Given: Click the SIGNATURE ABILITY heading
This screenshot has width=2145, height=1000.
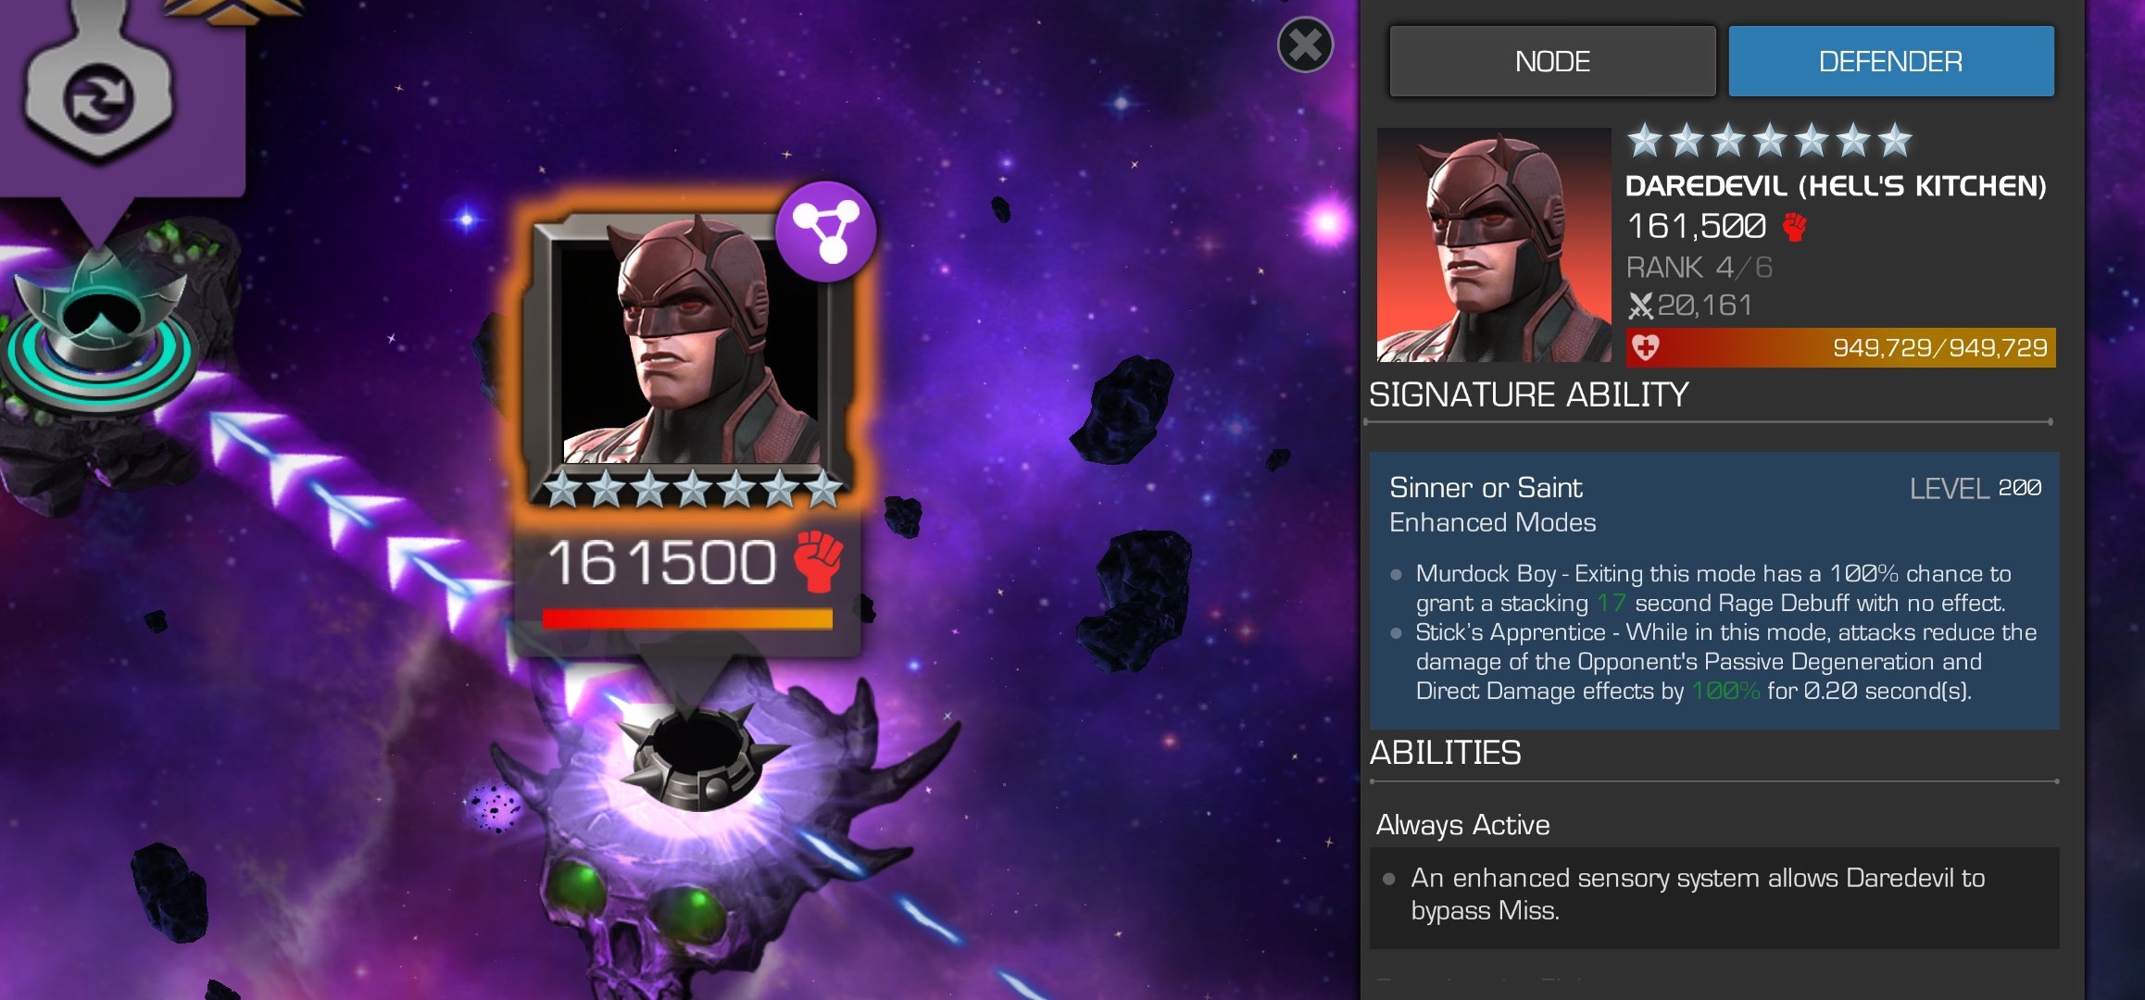Looking at the screenshot, I should [1528, 395].
